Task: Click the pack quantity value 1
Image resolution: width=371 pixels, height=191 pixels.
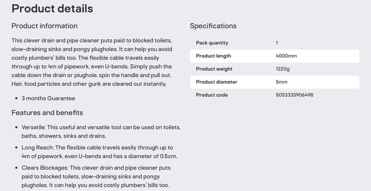Action: point(277,43)
